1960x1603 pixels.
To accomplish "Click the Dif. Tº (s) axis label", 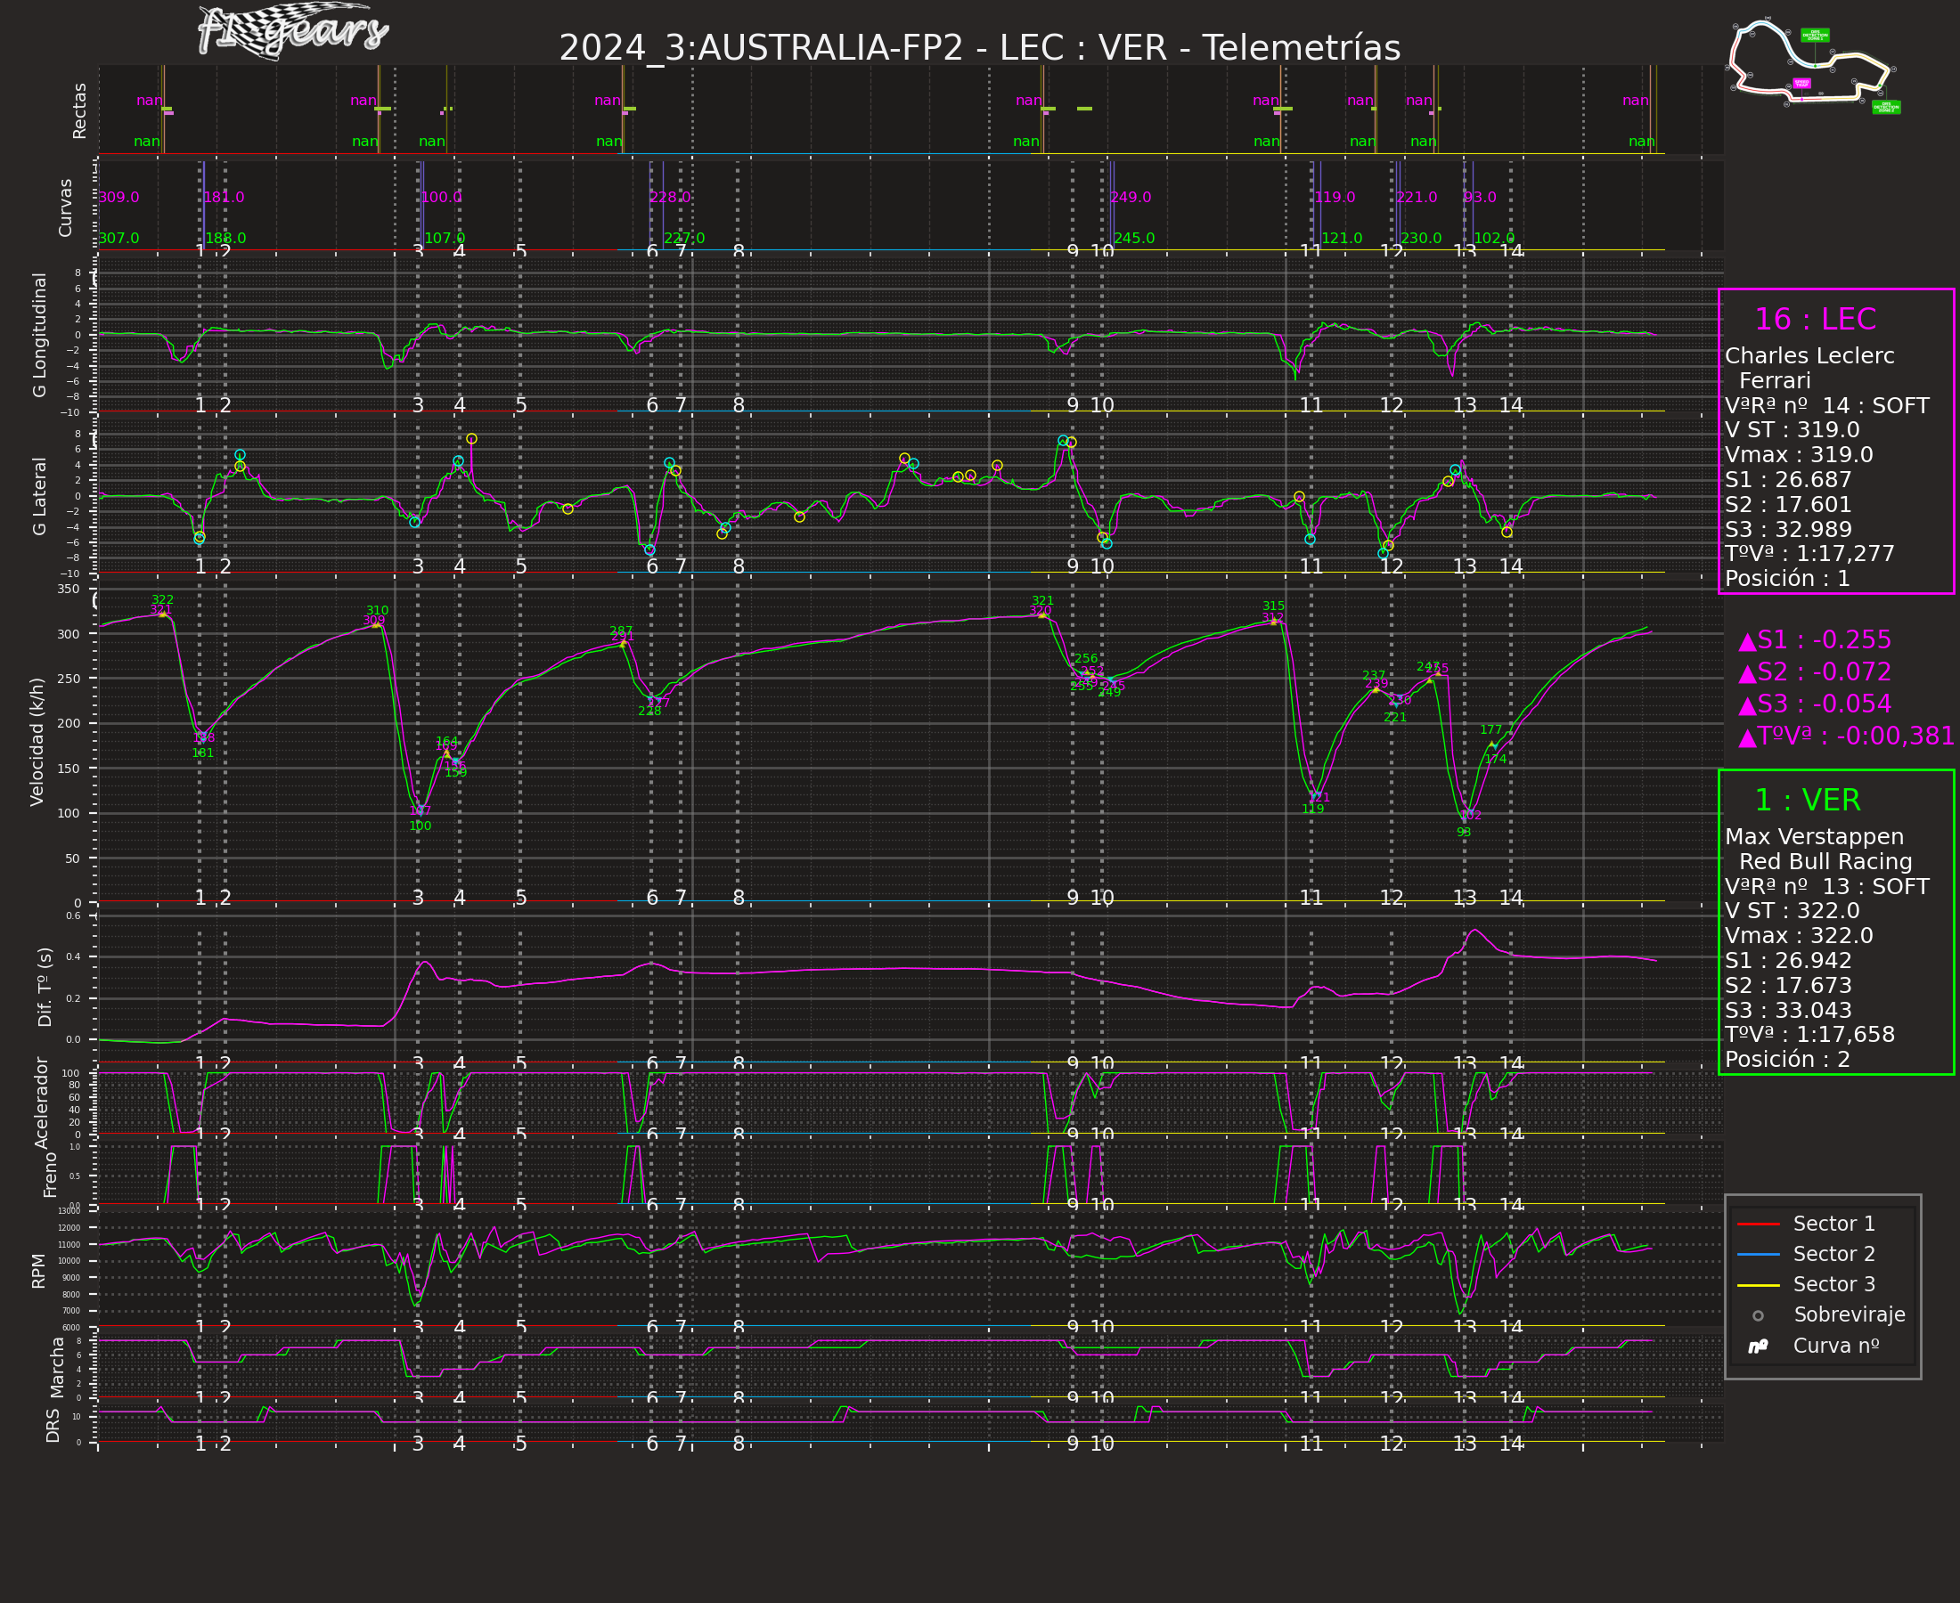I will point(45,987).
